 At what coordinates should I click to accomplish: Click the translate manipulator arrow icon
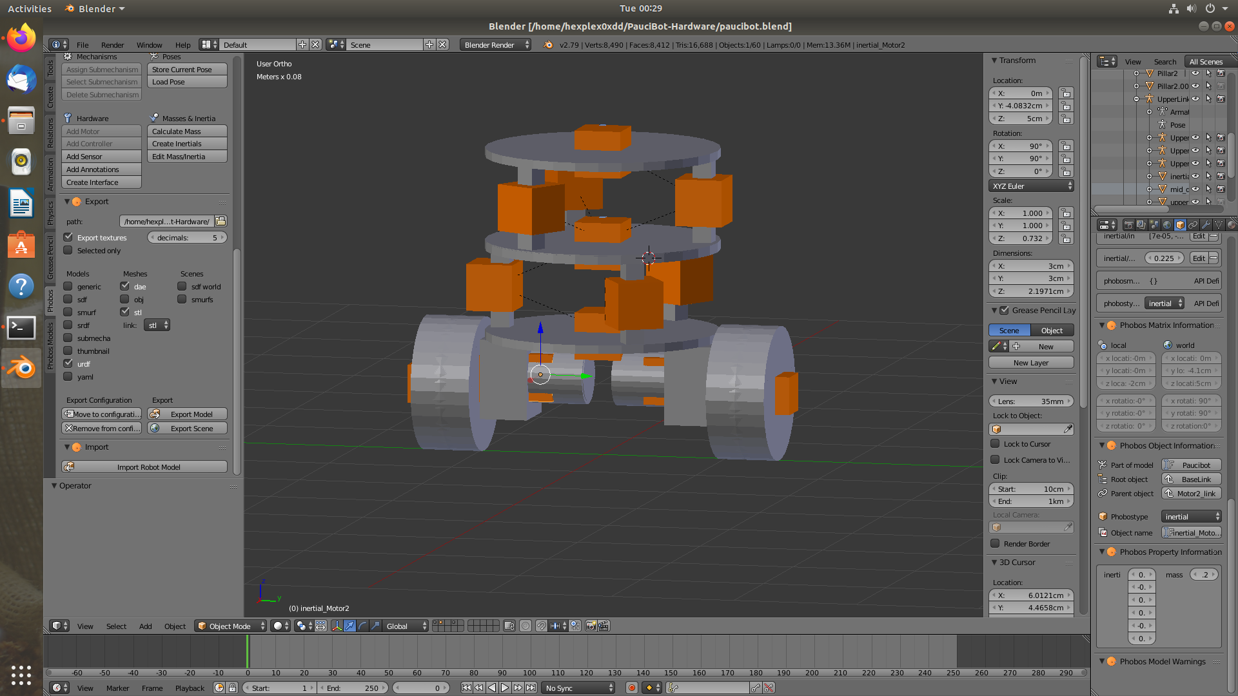349,626
